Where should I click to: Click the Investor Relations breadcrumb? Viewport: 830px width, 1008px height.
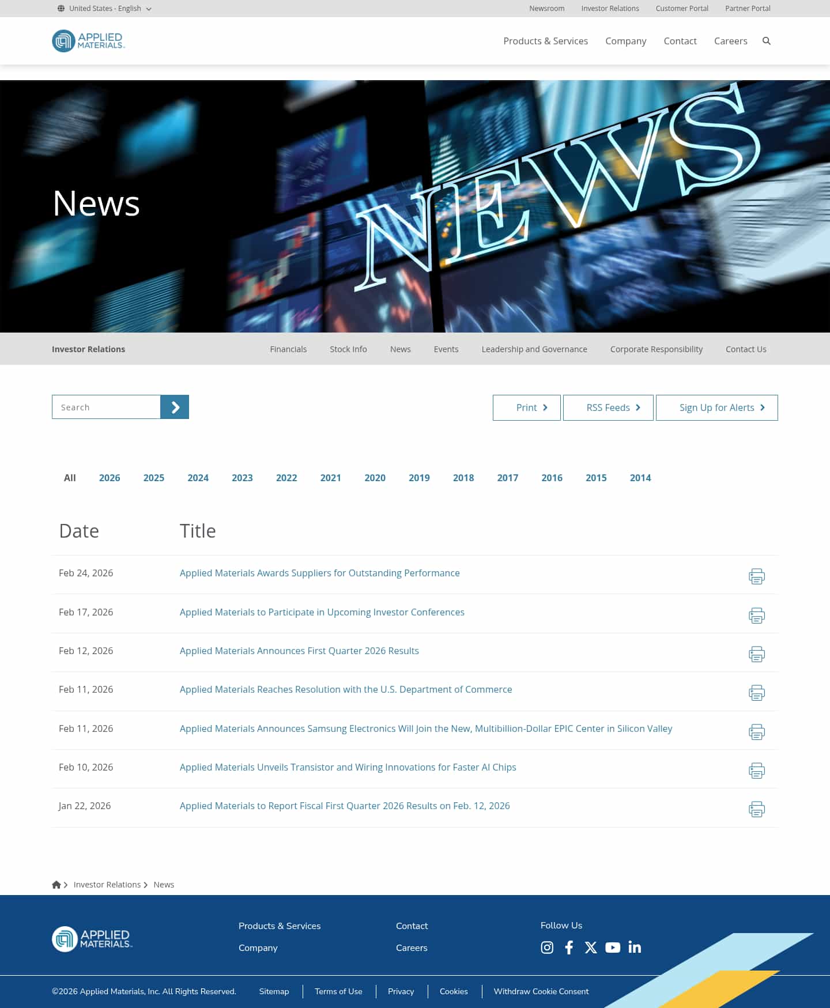tap(107, 885)
